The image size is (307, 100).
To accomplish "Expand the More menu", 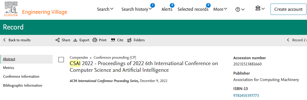I will click(x=220, y=9).
